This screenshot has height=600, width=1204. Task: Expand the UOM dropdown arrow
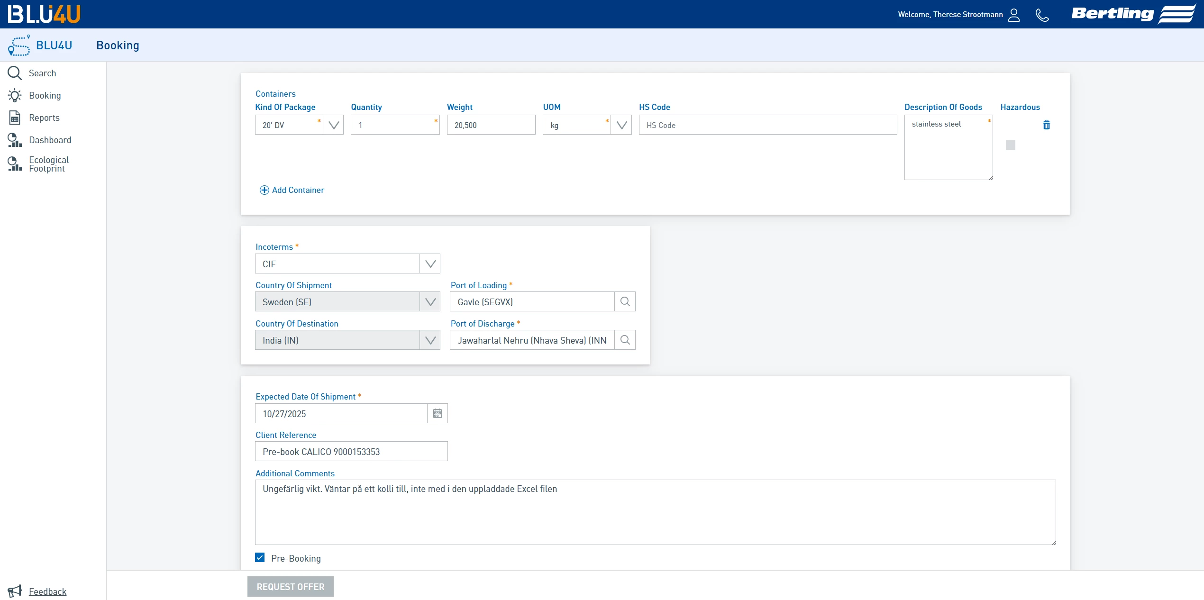click(621, 125)
